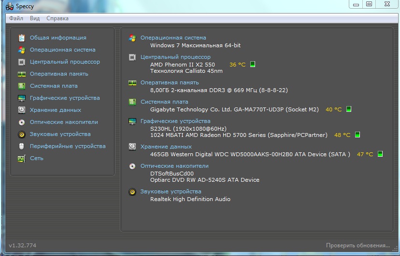The height and width of the screenshot is (256, 400).
Task: Open Центральный процессор sidebar section
Action: (x=65, y=62)
